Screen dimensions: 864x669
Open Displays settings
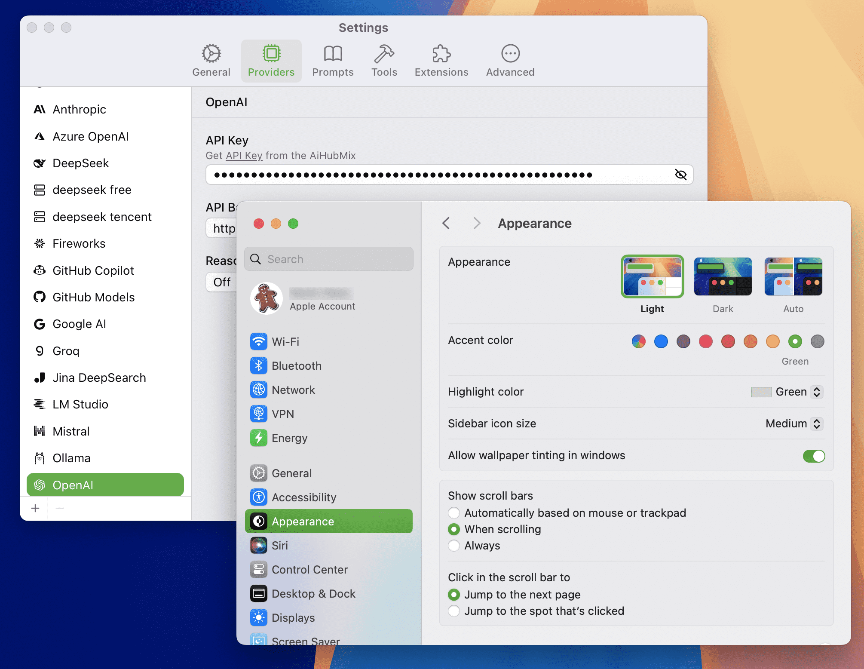click(x=329, y=618)
